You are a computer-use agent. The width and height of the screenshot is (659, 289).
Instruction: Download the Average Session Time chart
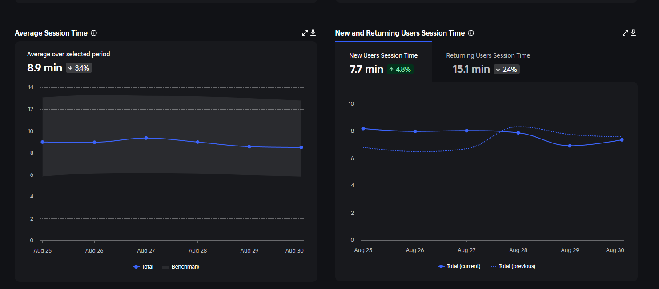313,33
